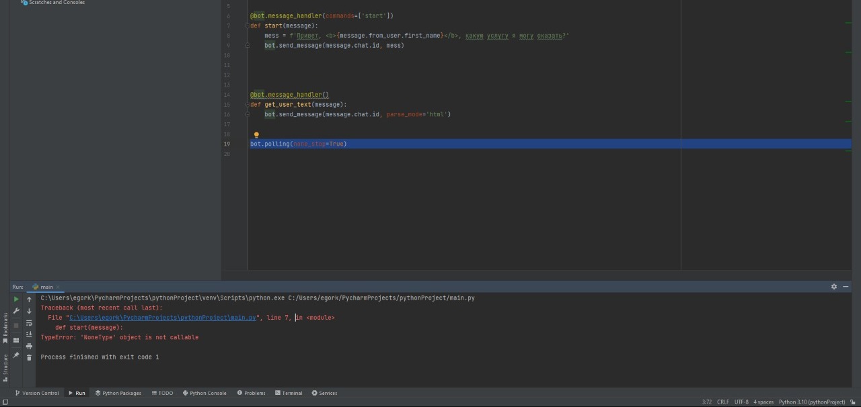861x407 pixels.
Task: Switch to the Terminal tool window tab
Action: tap(289, 393)
